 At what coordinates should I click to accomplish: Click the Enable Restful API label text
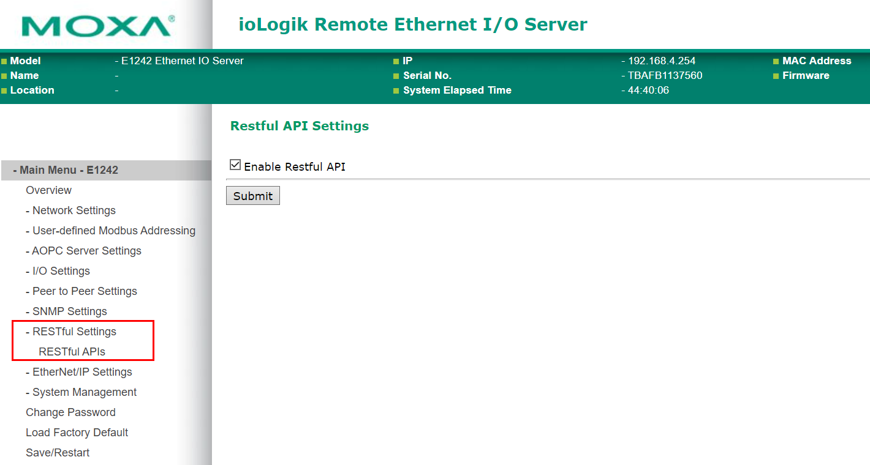pos(295,166)
